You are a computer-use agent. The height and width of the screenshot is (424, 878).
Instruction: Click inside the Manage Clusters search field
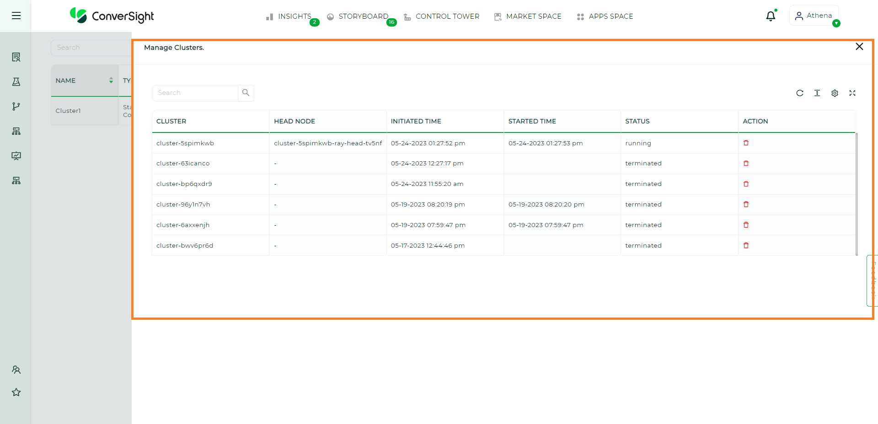point(194,93)
